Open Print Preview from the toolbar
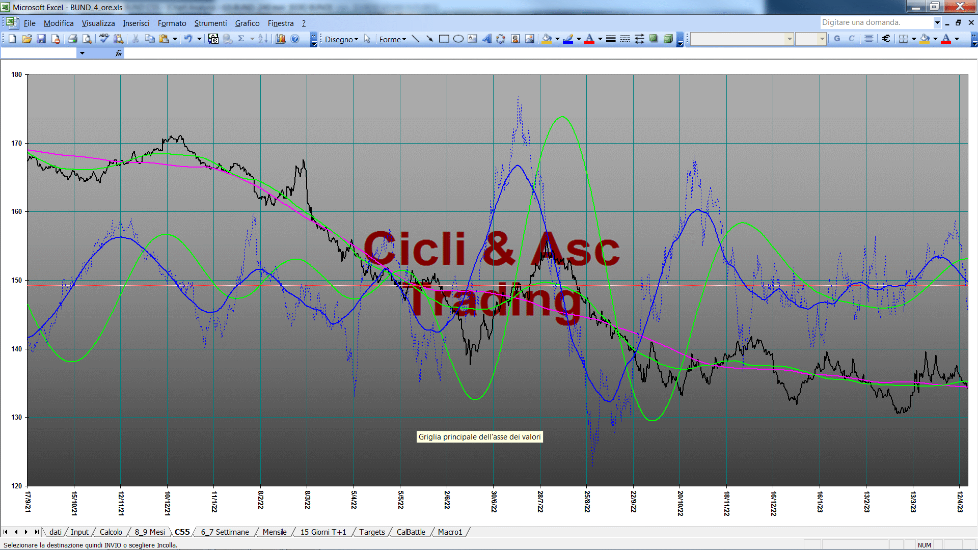The image size is (978, 550). [87, 39]
